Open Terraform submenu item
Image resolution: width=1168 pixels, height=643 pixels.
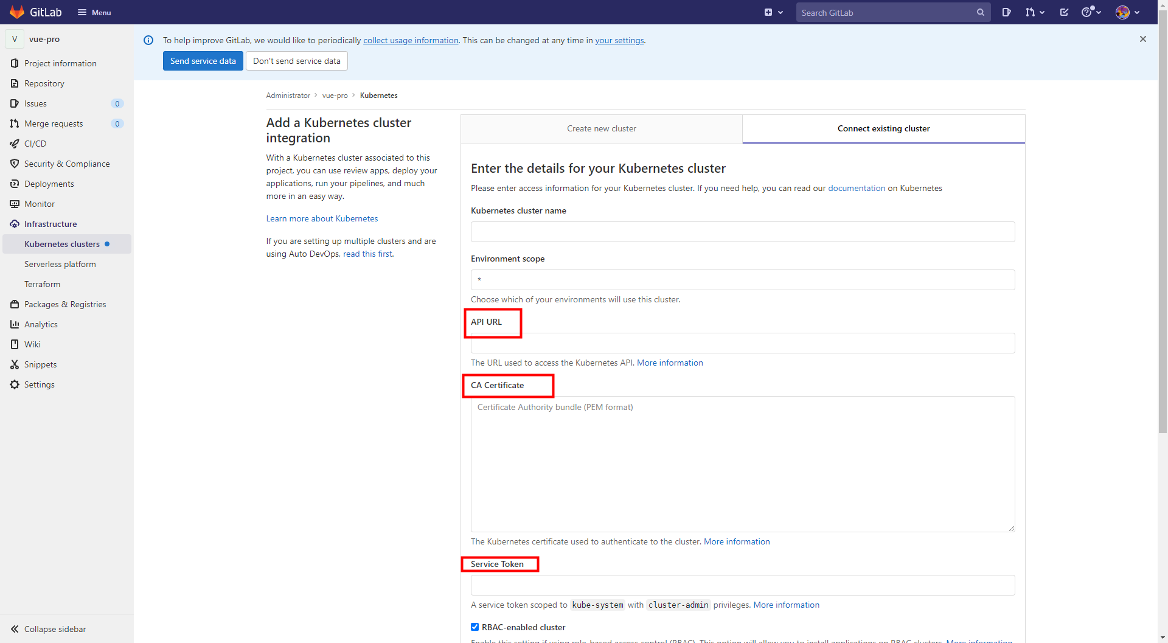click(42, 284)
